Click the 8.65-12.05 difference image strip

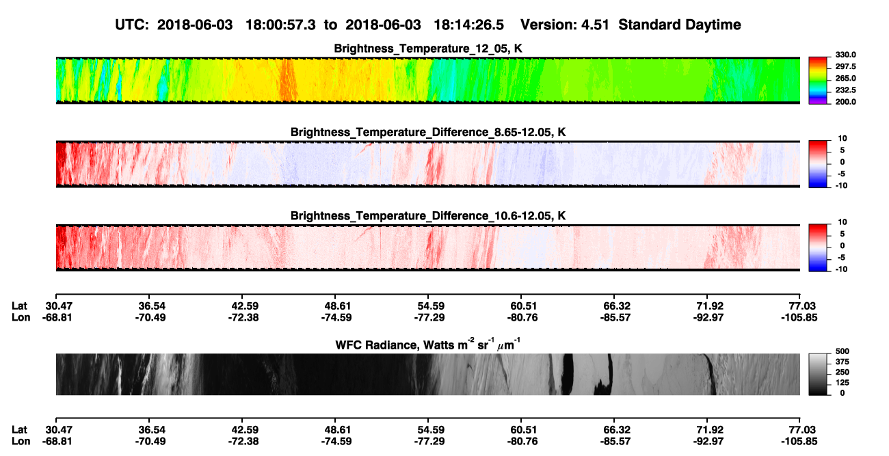click(427, 163)
